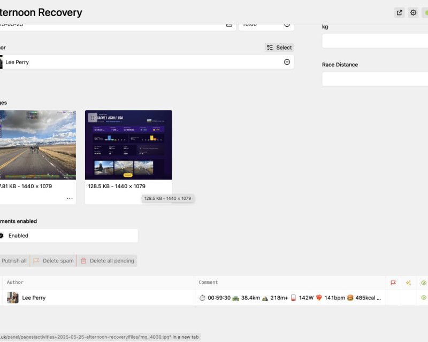Open the options menu for the first image

point(70,198)
